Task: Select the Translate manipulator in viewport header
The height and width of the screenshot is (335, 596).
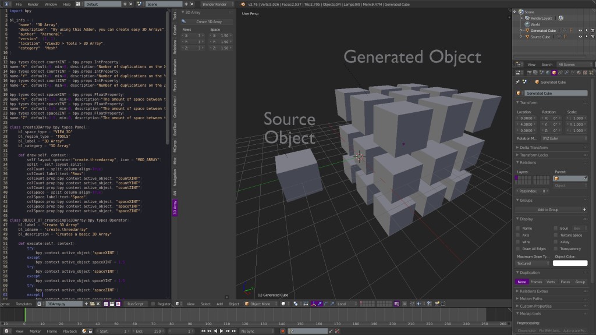Action: coord(320,303)
